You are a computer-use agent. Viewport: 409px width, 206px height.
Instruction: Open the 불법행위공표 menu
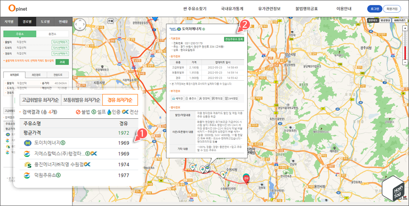pos(306,9)
